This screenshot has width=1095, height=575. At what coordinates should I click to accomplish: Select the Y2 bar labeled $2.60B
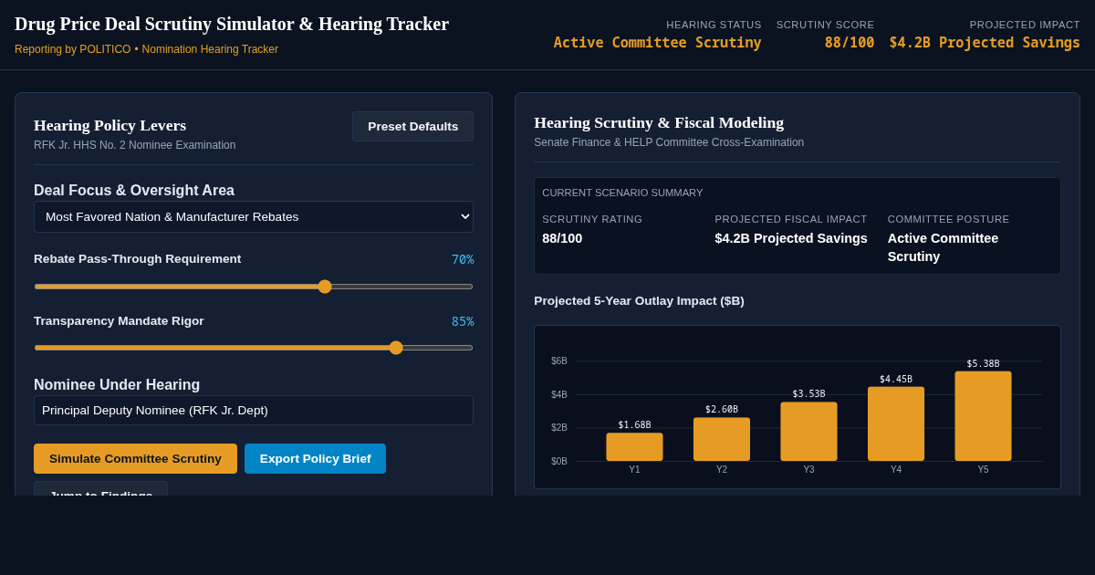pyautogui.click(x=722, y=439)
